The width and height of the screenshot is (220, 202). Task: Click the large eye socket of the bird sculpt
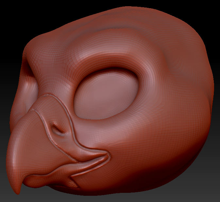click(106, 94)
